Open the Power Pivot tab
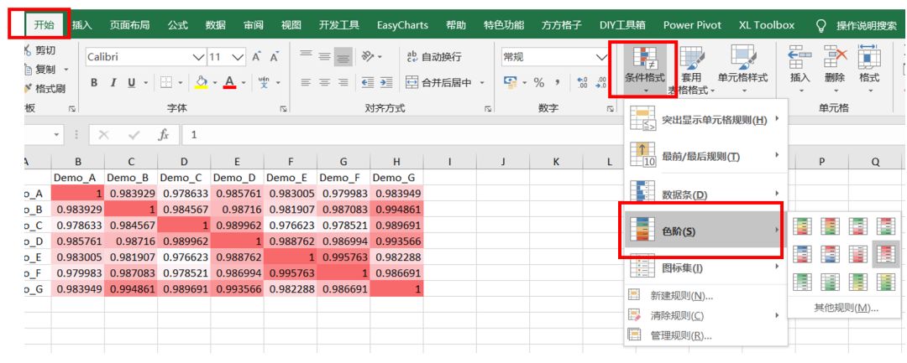This screenshot has height=363, width=907. [x=692, y=25]
